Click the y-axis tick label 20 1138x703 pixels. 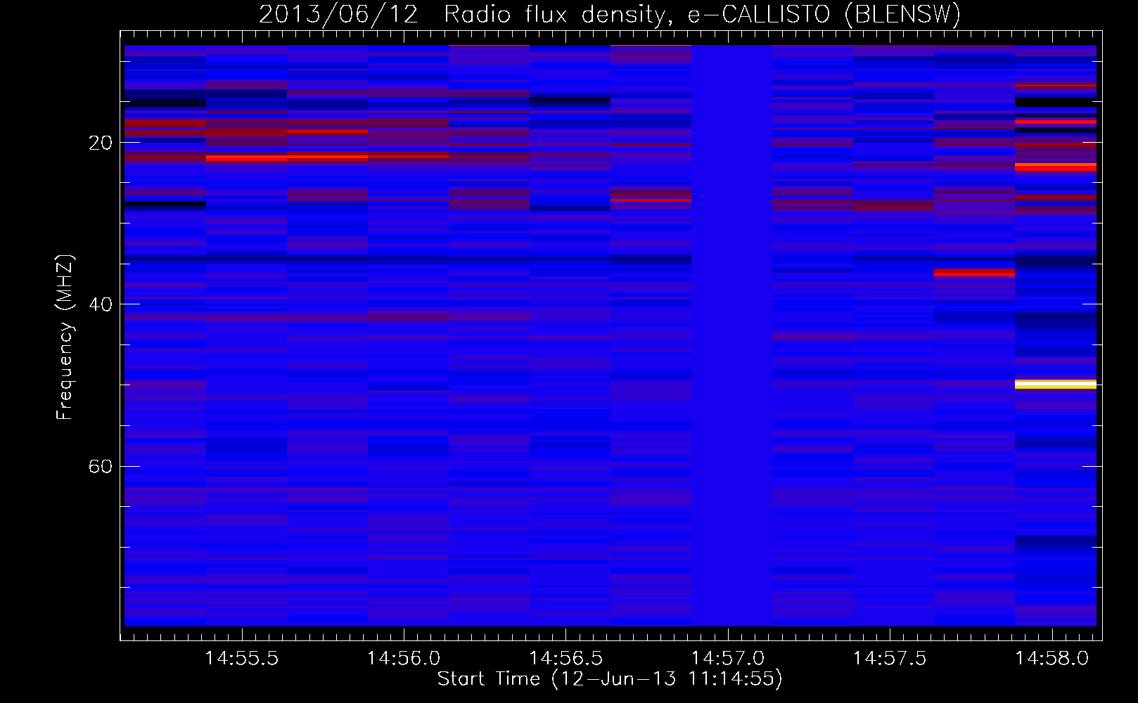click(101, 143)
